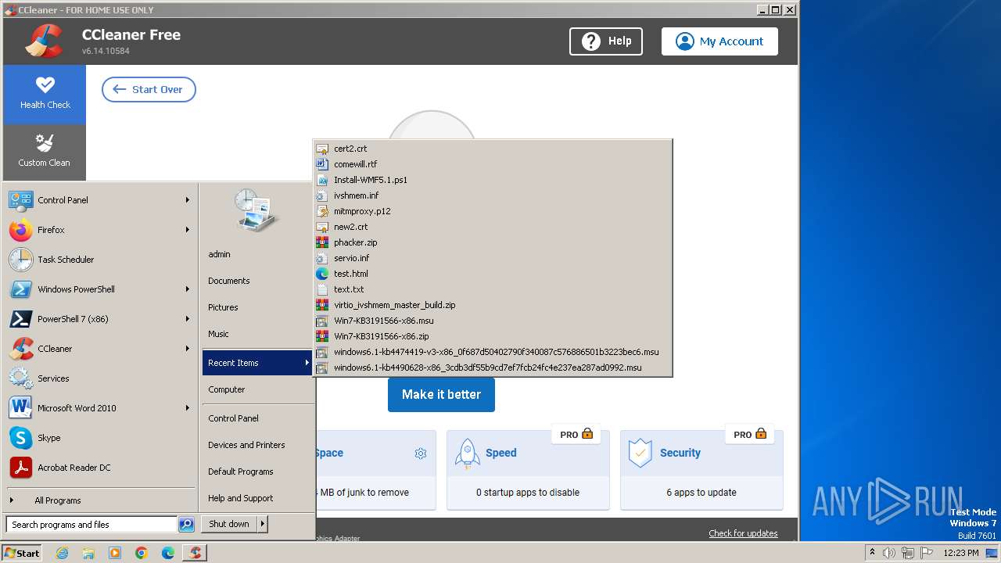Expand Microsoft Word 2010 jump list arrow
Viewport: 1001px width, 563px height.
[x=188, y=408]
